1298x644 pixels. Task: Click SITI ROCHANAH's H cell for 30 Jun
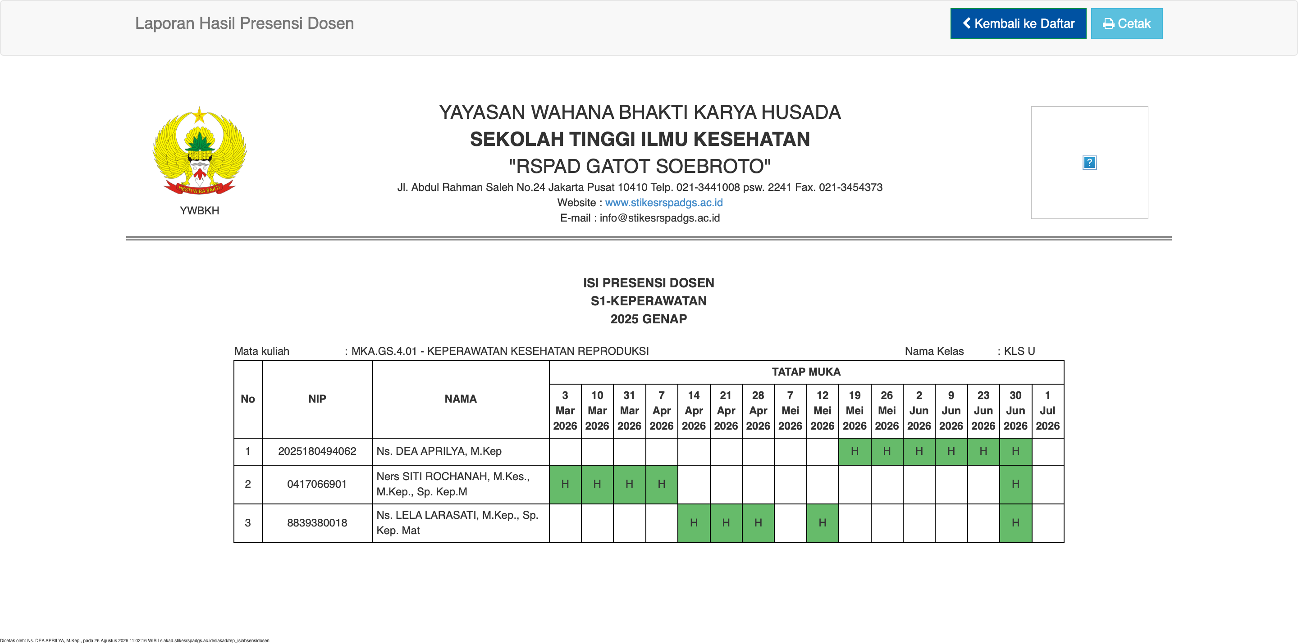click(x=1015, y=484)
